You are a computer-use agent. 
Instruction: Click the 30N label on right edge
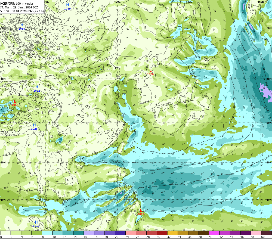[269, 123]
